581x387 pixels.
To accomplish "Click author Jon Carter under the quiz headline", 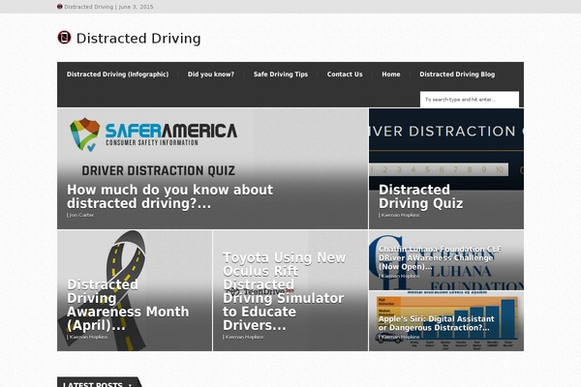I will coord(81,215).
